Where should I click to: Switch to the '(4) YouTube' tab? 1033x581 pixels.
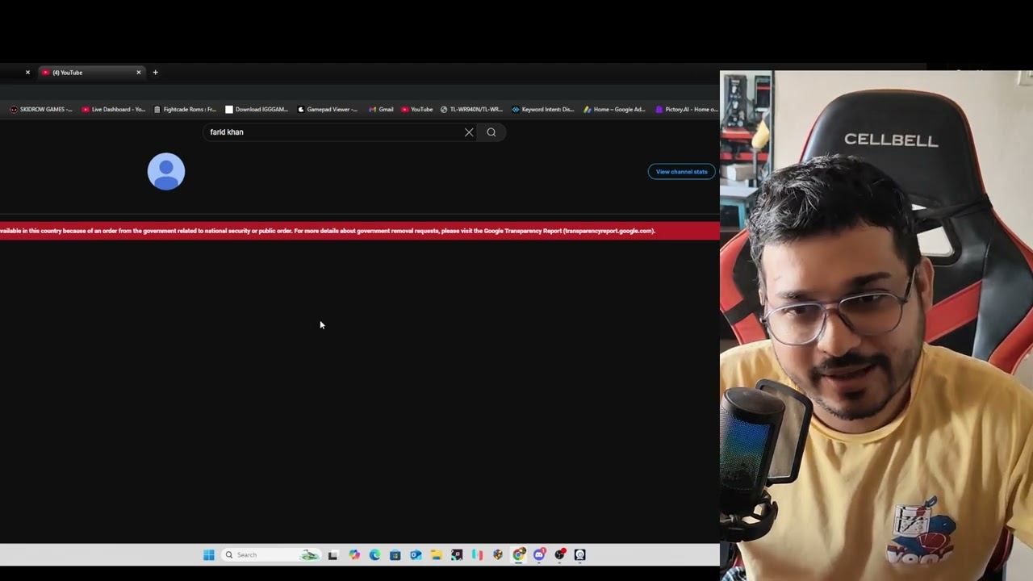tap(90, 73)
